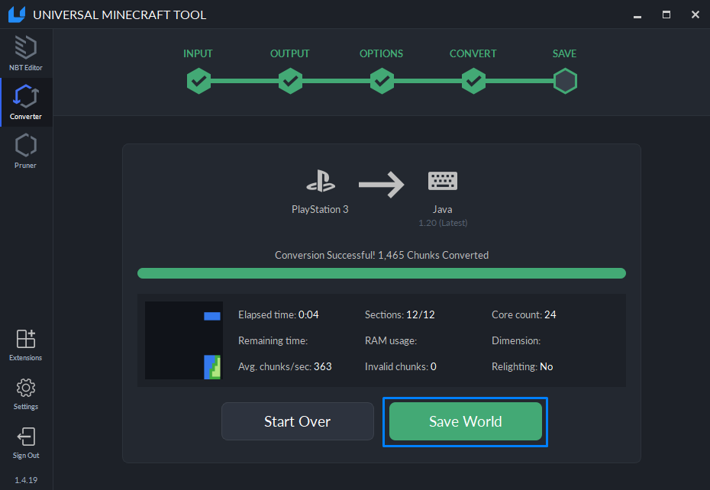The width and height of the screenshot is (710, 490).
Task: Click the Save World button
Action: coord(466,421)
